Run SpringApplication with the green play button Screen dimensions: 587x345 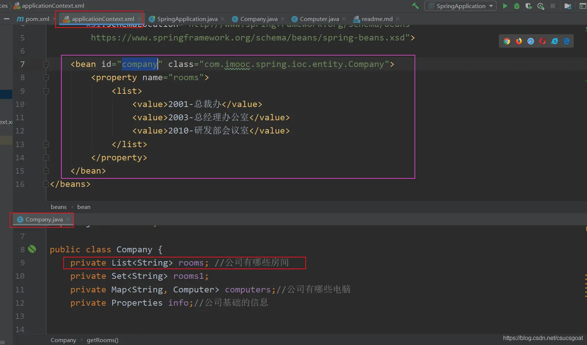pos(505,6)
